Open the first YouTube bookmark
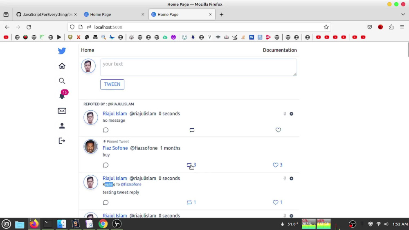 pyautogui.click(x=6, y=37)
